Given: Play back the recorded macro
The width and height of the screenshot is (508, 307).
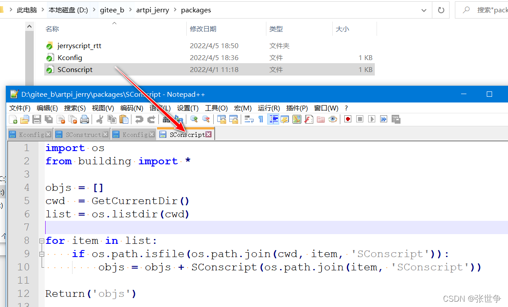Looking at the screenshot, I should click(372, 119).
